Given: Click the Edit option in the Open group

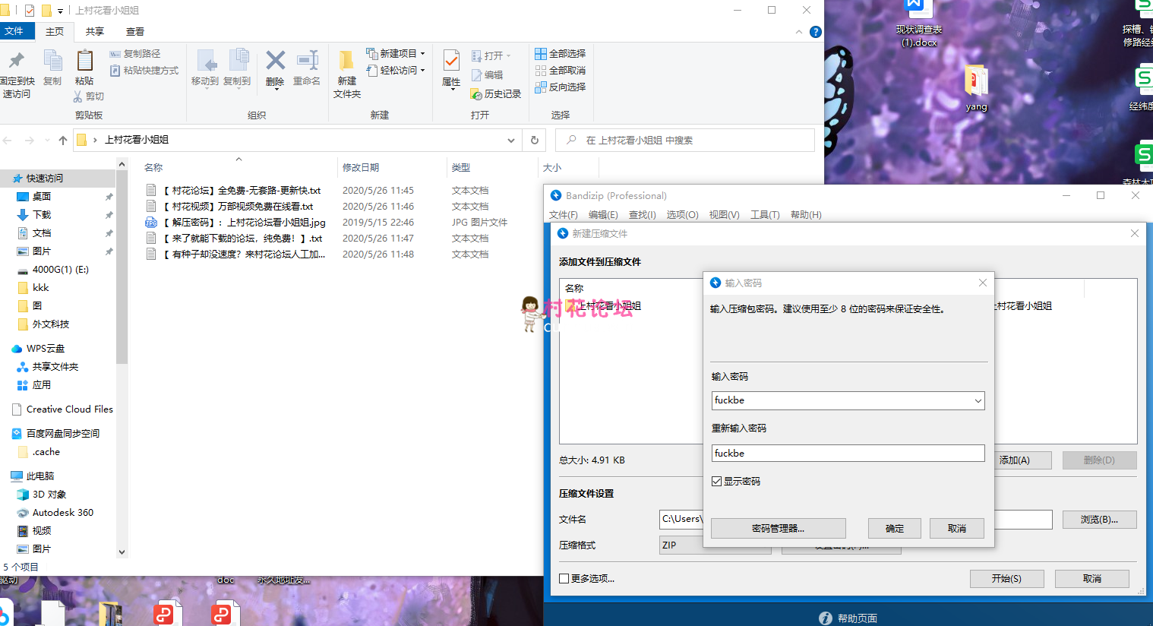Looking at the screenshot, I should coord(487,75).
